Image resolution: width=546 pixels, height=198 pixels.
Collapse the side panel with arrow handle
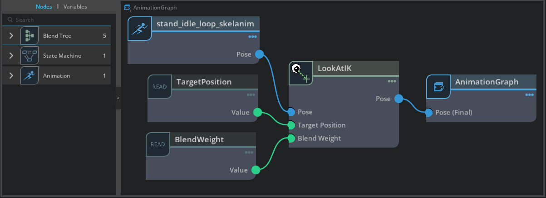point(118,98)
